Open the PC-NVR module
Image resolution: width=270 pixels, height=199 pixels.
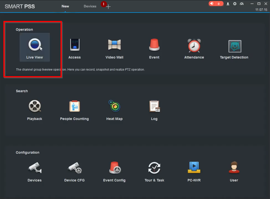click(x=194, y=172)
